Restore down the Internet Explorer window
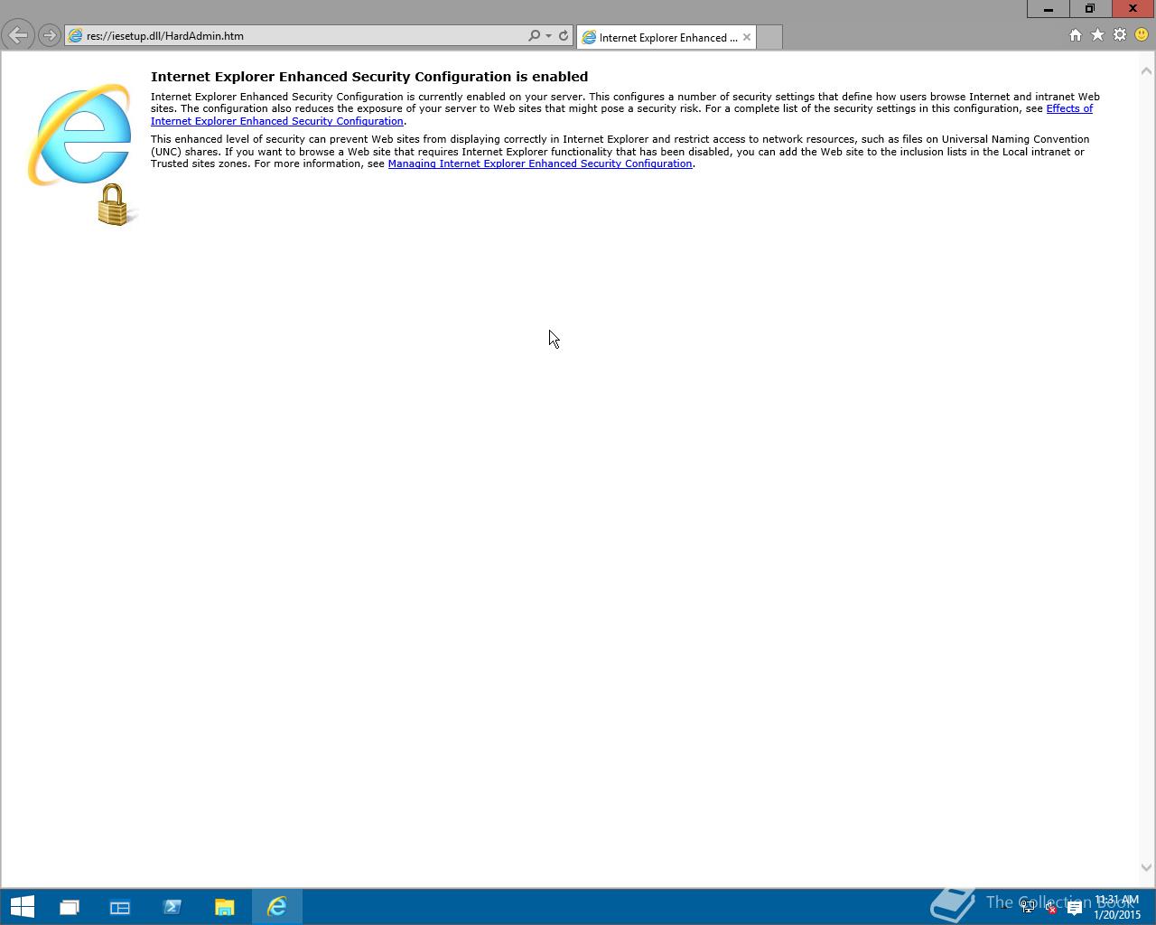 point(1090,9)
